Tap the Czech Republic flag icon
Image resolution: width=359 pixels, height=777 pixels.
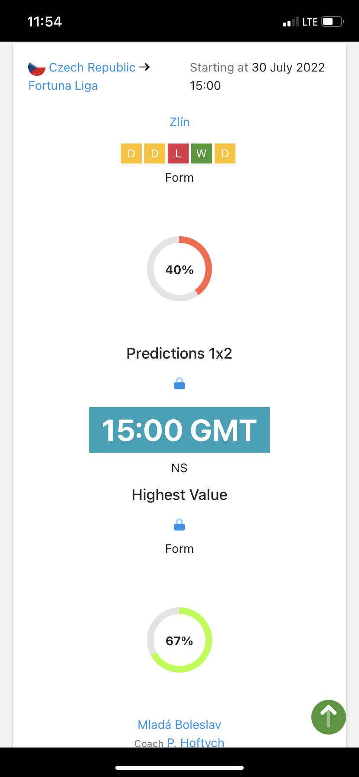pos(37,68)
